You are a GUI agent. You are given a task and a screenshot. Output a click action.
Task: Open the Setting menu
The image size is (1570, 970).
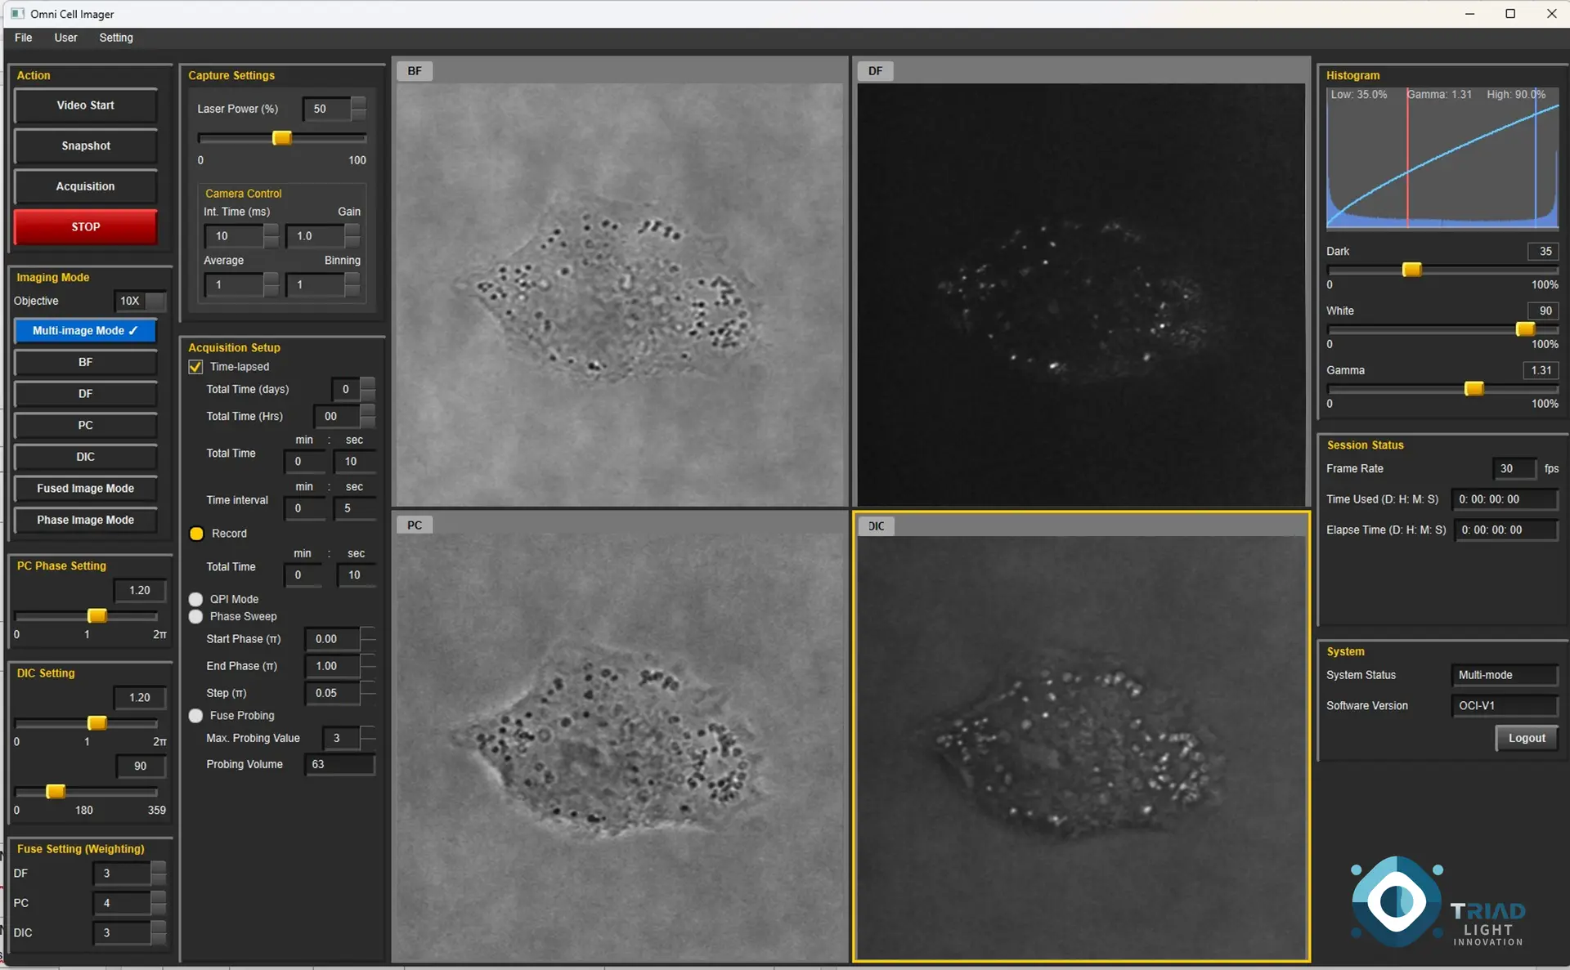click(x=115, y=38)
